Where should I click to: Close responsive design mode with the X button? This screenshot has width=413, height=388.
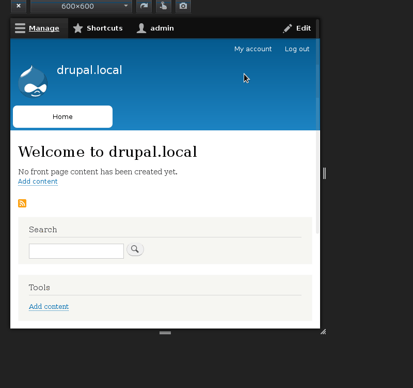pos(19,6)
